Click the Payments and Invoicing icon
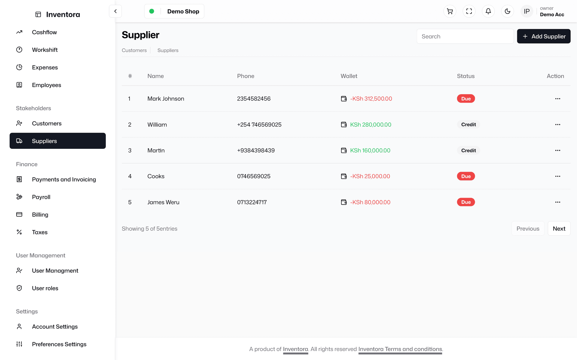This screenshot has width=577, height=360. coord(19,179)
